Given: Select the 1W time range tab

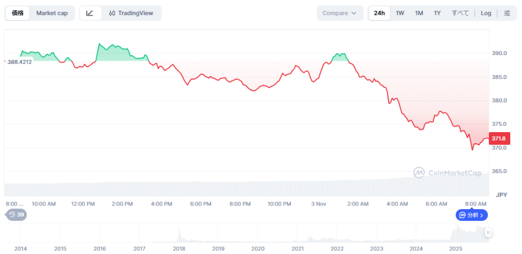Looking at the screenshot, I should click(x=400, y=13).
